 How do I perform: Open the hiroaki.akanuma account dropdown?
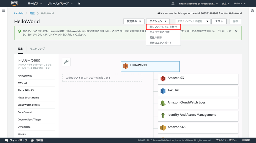click(x=198, y=4)
